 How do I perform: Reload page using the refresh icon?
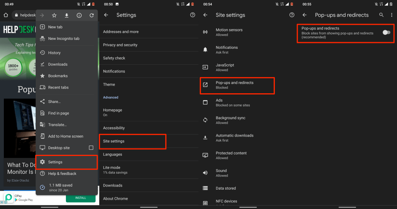tap(91, 15)
